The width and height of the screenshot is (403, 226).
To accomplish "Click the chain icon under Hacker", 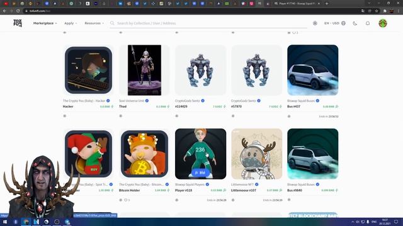I will [65, 116].
